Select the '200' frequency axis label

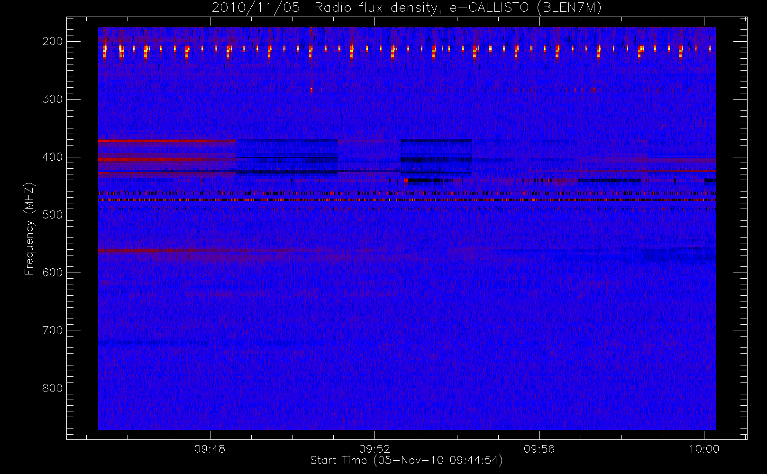pyautogui.click(x=52, y=41)
